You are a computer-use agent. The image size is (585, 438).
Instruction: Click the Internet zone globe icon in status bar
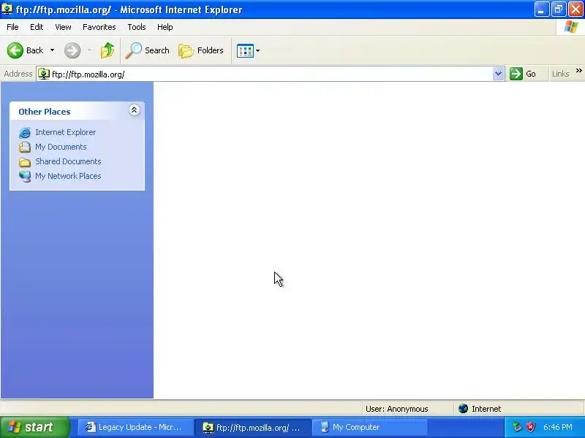(x=463, y=409)
